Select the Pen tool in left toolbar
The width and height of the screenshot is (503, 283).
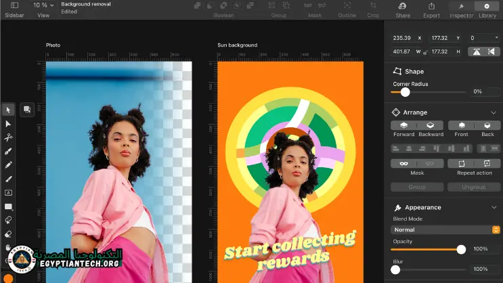[8, 151]
